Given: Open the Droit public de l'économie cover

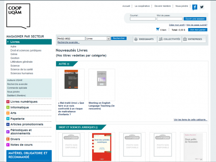Looking at the screenshot, I should click(x=193, y=147).
